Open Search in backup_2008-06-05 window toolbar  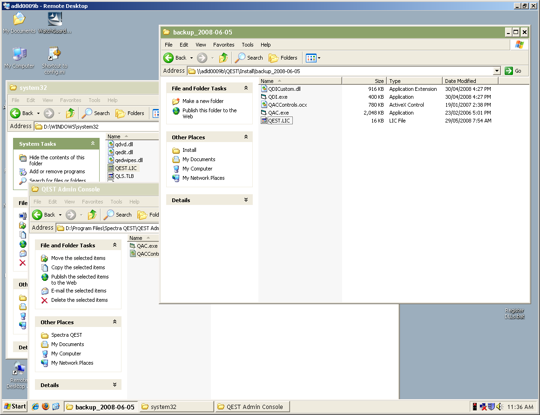249,58
